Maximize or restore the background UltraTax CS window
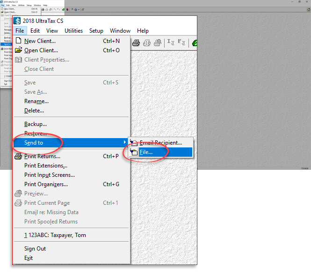Image resolution: width=311 pixels, height=272 pixels. [299, 1]
